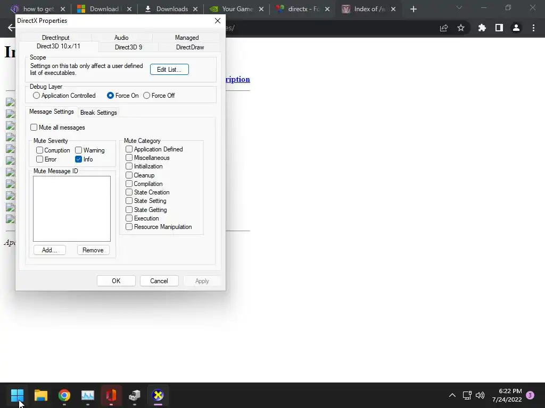Close the Downloads browser tab

point(195,9)
